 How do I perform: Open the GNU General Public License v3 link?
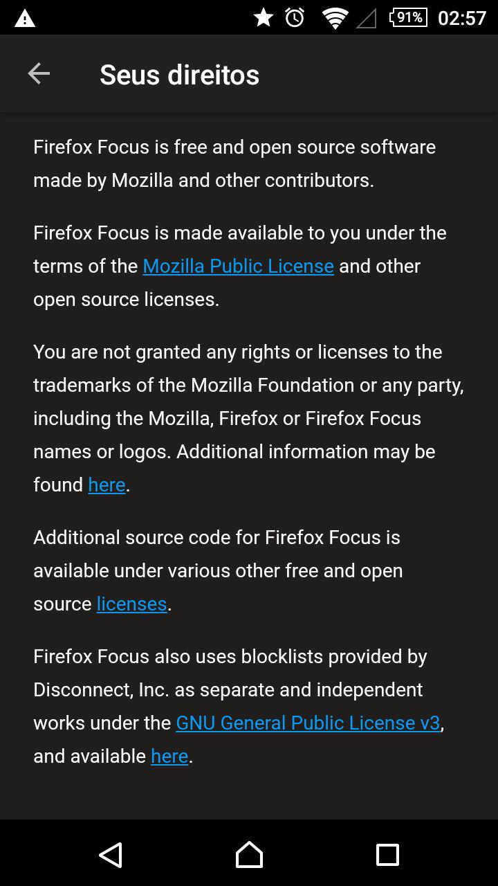coord(308,723)
